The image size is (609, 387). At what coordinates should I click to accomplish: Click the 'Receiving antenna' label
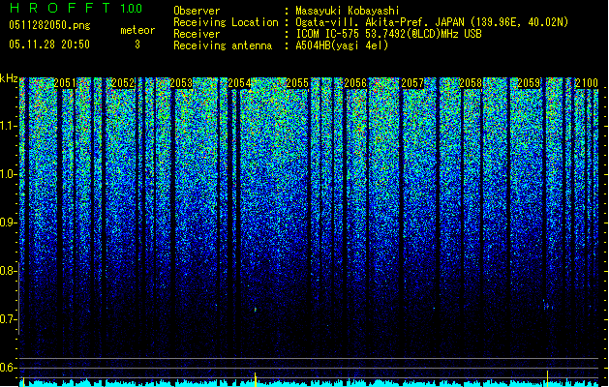point(223,45)
